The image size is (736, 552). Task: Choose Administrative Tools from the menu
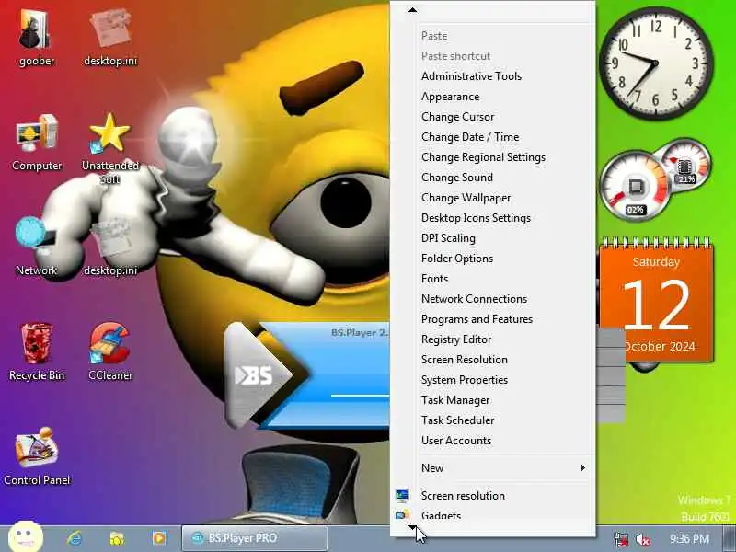(471, 76)
